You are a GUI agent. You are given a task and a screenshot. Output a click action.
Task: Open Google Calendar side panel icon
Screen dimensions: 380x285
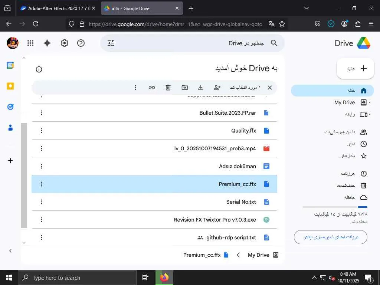point(10,65)
